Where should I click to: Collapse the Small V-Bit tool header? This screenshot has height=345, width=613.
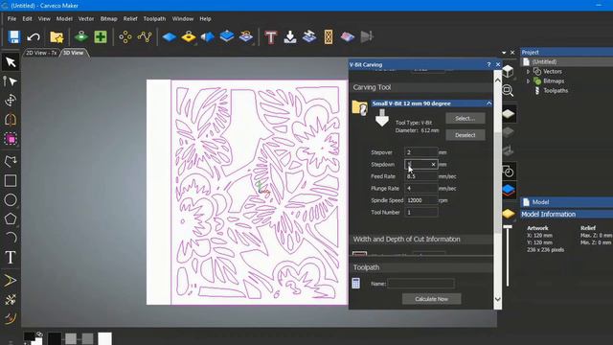coord(488,103)
